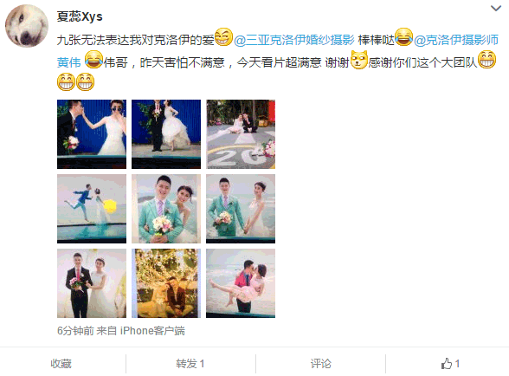Open the post options chevron menu

click(x=496, y=8)
